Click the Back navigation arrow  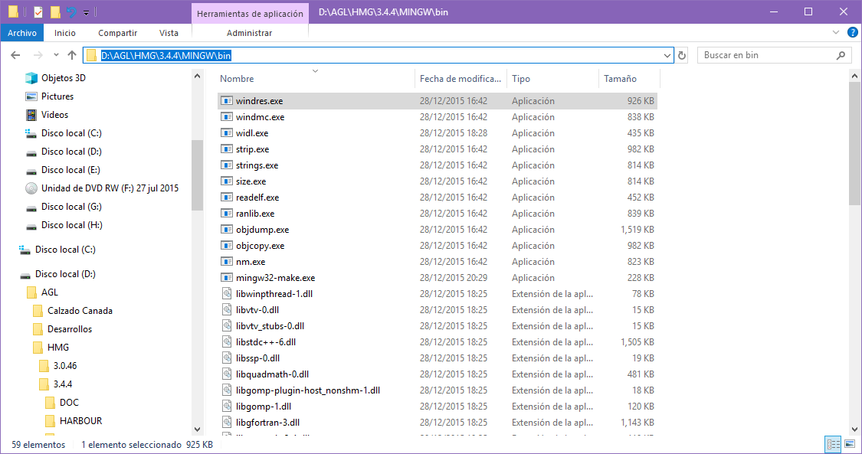click(x=15, y=55)
